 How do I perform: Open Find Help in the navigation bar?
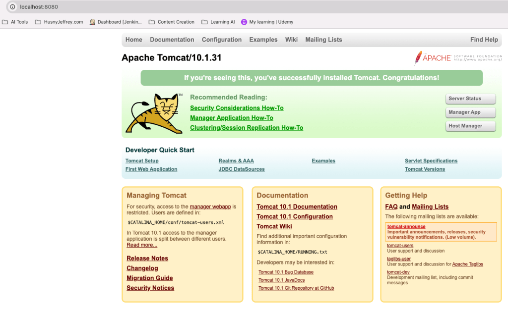click(484, 40)
